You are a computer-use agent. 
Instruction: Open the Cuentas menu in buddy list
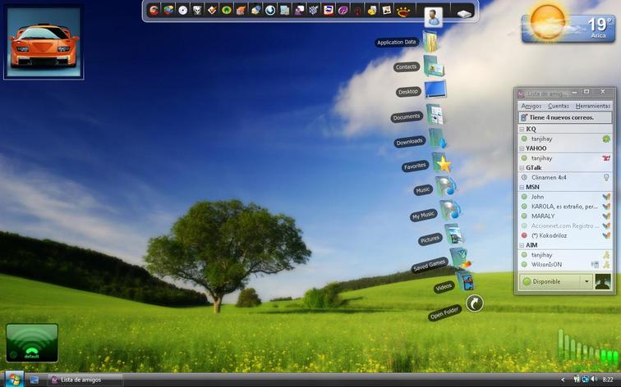click(x=559, y=106)
